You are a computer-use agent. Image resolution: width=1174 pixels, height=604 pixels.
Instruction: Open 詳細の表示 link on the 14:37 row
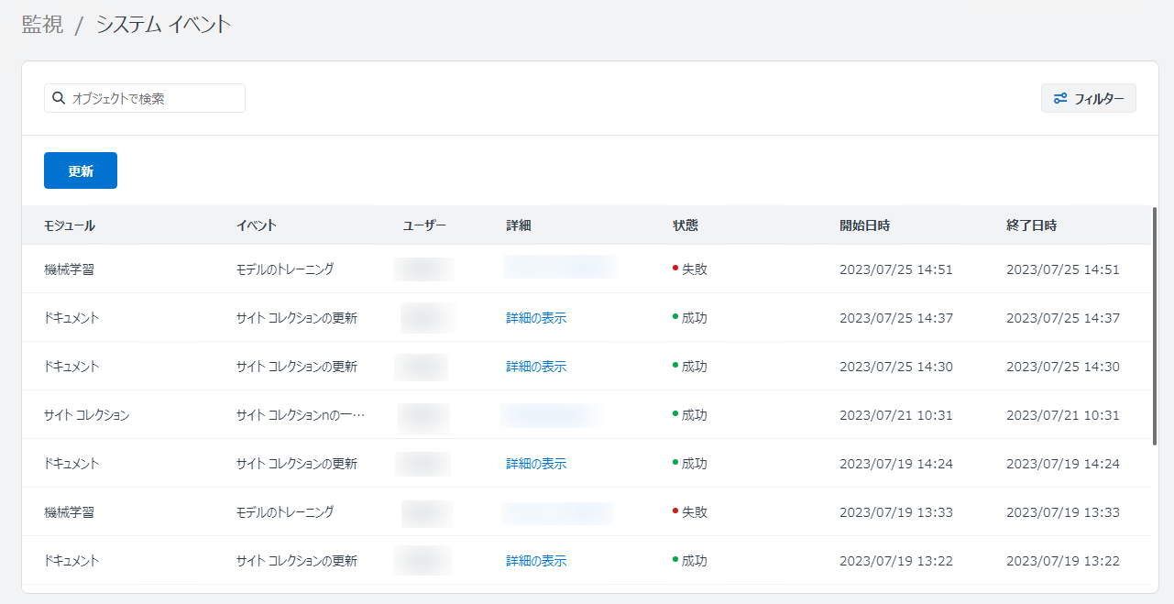point(536,317)
